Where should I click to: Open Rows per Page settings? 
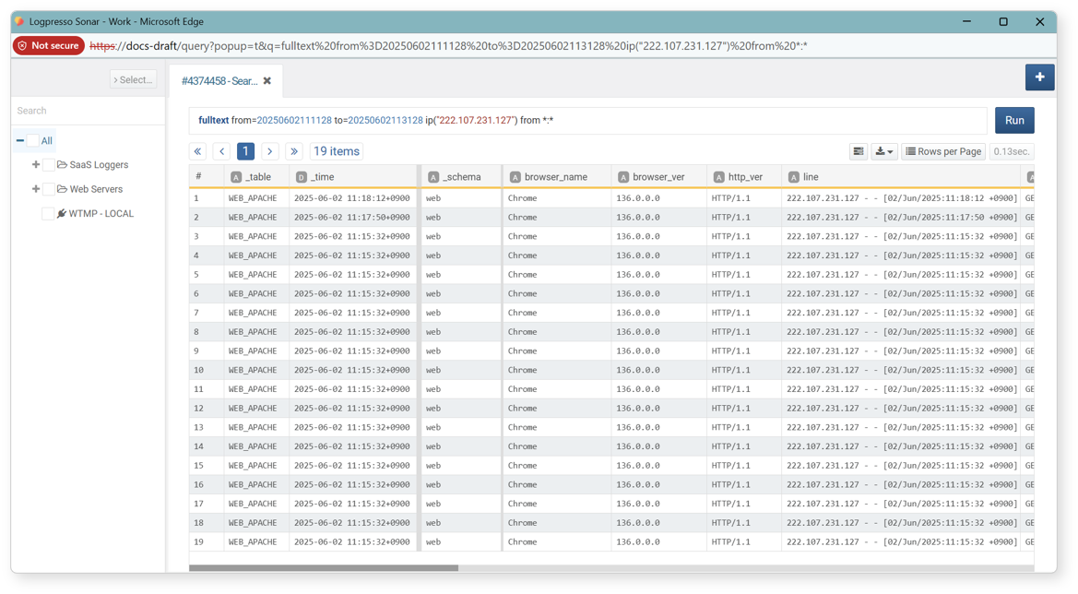(943, 151)
